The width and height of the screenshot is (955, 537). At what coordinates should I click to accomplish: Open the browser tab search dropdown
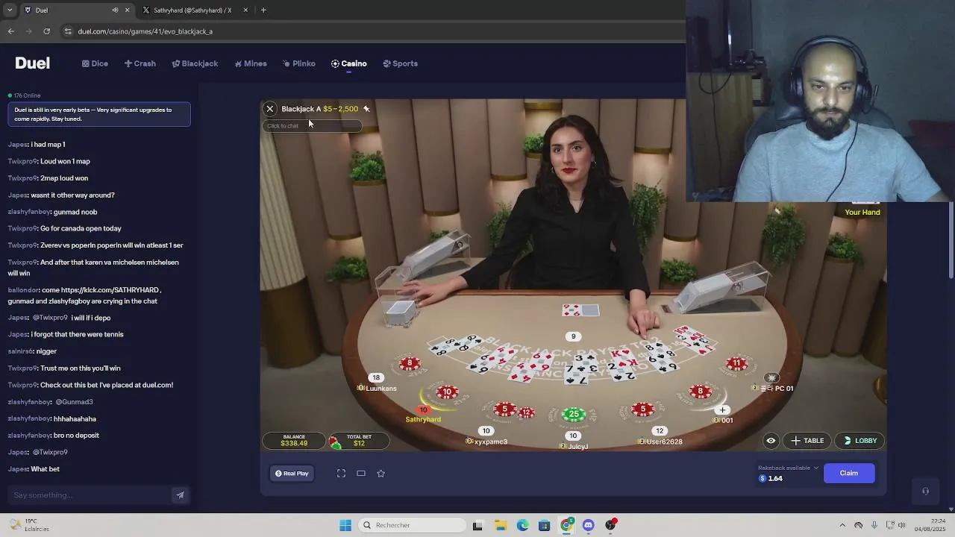click(x=10, y=10)
